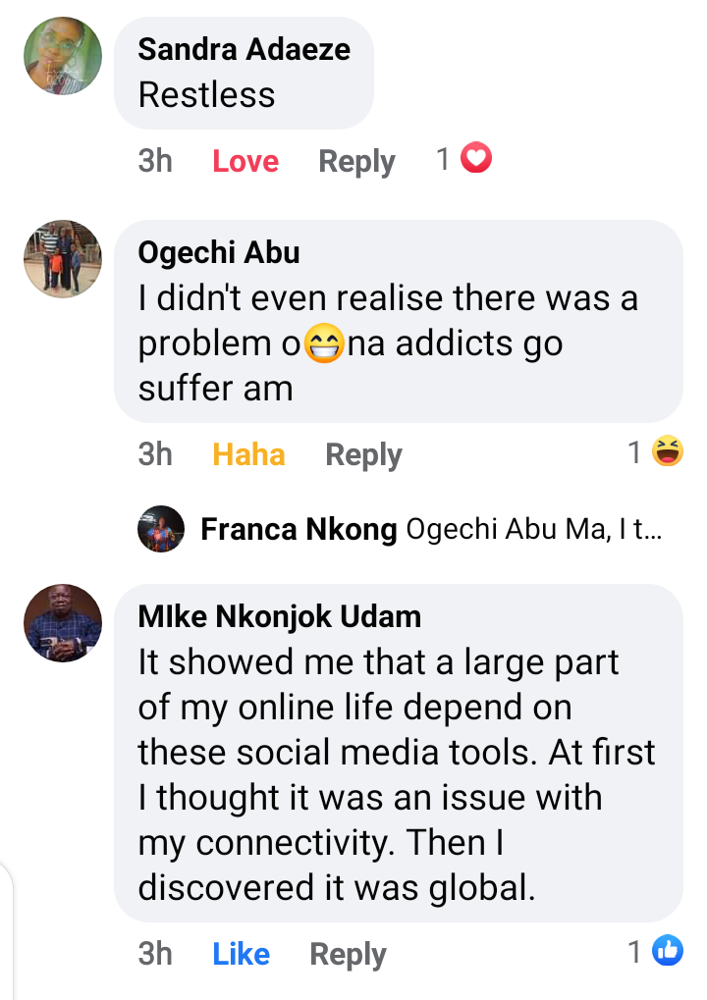Screen dimensions: 707x1000
Task: View the laughing reaction on Ogechi's comment
Action: click(x=668, y=451)
